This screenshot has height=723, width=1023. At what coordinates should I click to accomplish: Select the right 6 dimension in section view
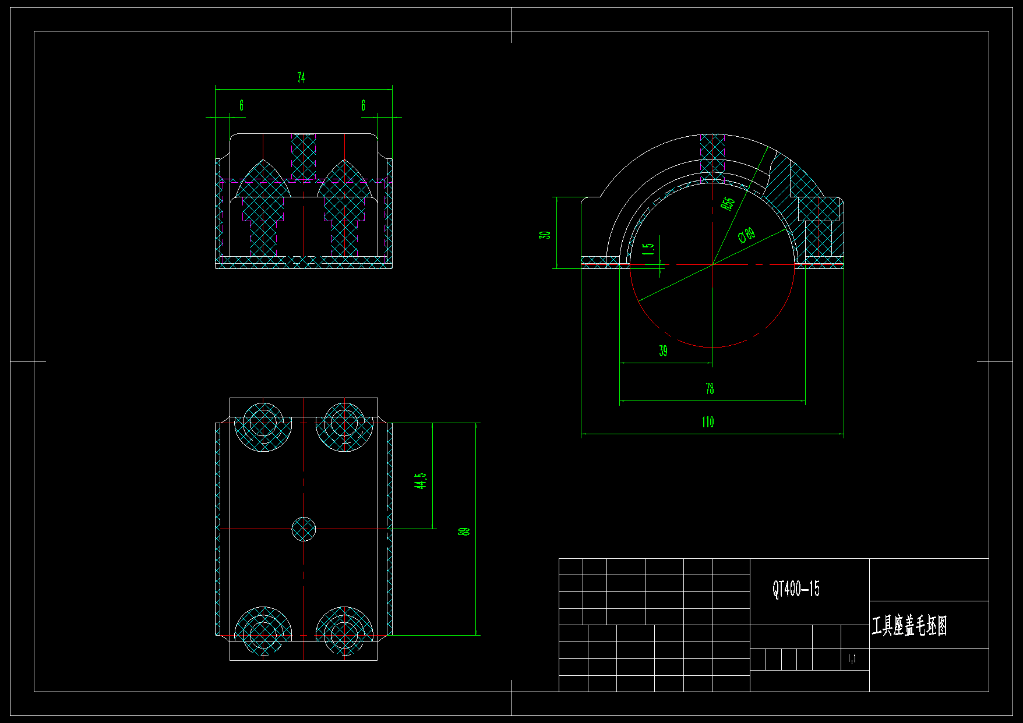363,105
